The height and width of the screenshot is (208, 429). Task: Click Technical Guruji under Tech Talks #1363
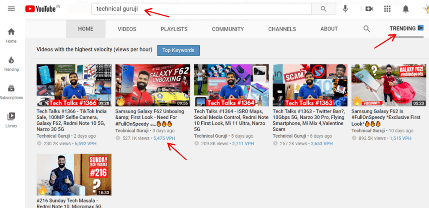point(289,136)
